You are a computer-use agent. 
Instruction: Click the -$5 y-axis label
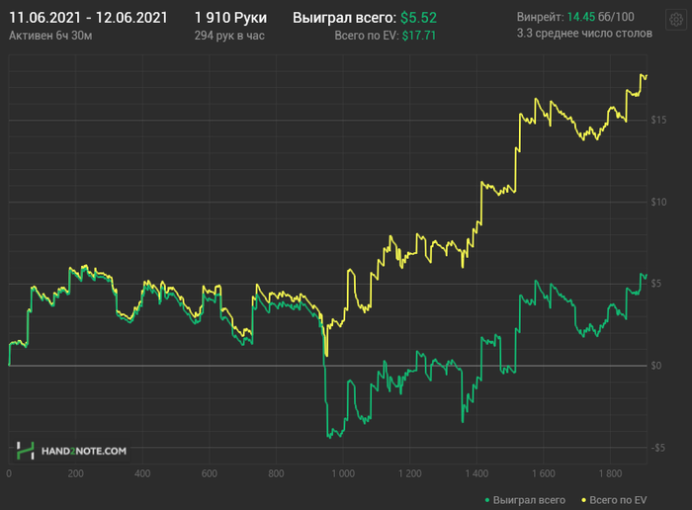(657, 448)
